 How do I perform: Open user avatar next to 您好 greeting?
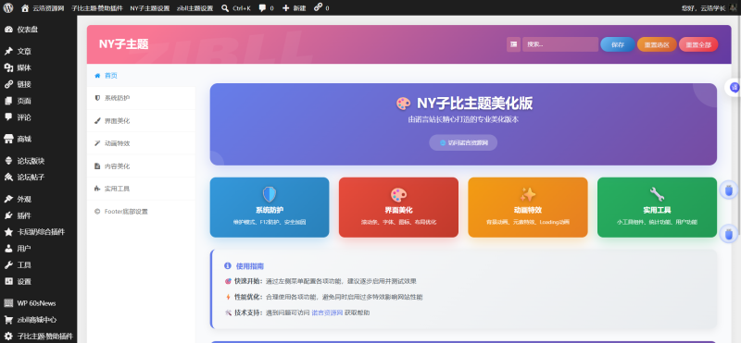coord(733,8)
